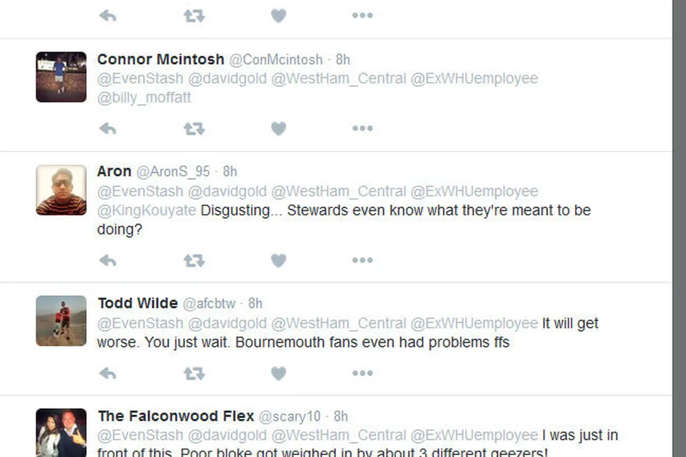
Task: Open Aron's profile avatar
Action: click(x=61, y=190)
